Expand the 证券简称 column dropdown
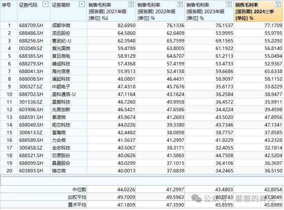284x210 pixels. 82,5
